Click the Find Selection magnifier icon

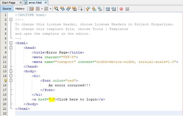(56, 9)
